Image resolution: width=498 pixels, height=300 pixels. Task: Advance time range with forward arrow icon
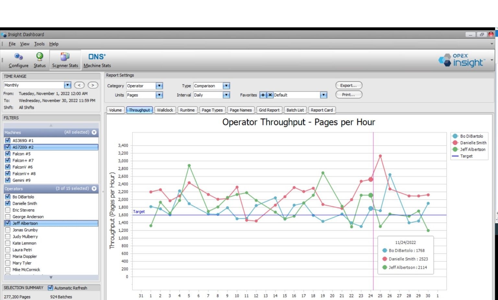(x=93, y=85)
